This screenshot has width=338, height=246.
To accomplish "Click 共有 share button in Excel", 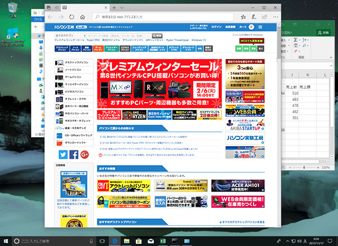I will [323, 33].
